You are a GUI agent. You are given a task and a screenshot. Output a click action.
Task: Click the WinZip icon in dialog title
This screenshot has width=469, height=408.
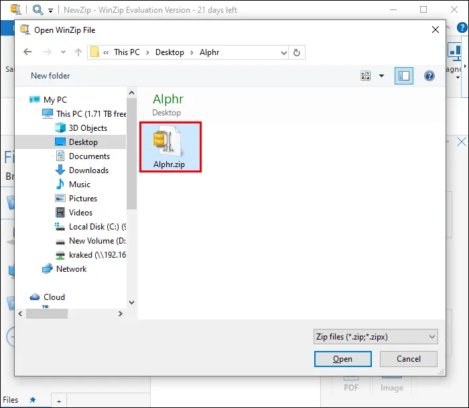(25, 30)
